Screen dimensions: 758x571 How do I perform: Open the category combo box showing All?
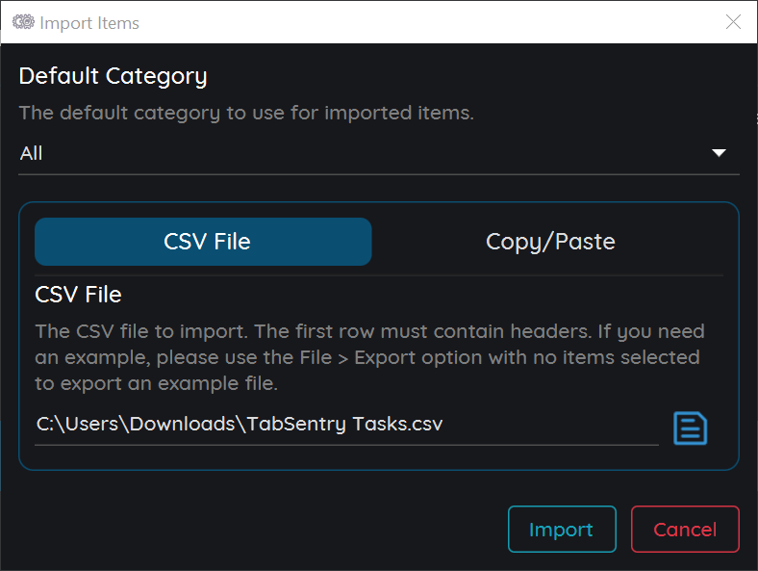378,154
